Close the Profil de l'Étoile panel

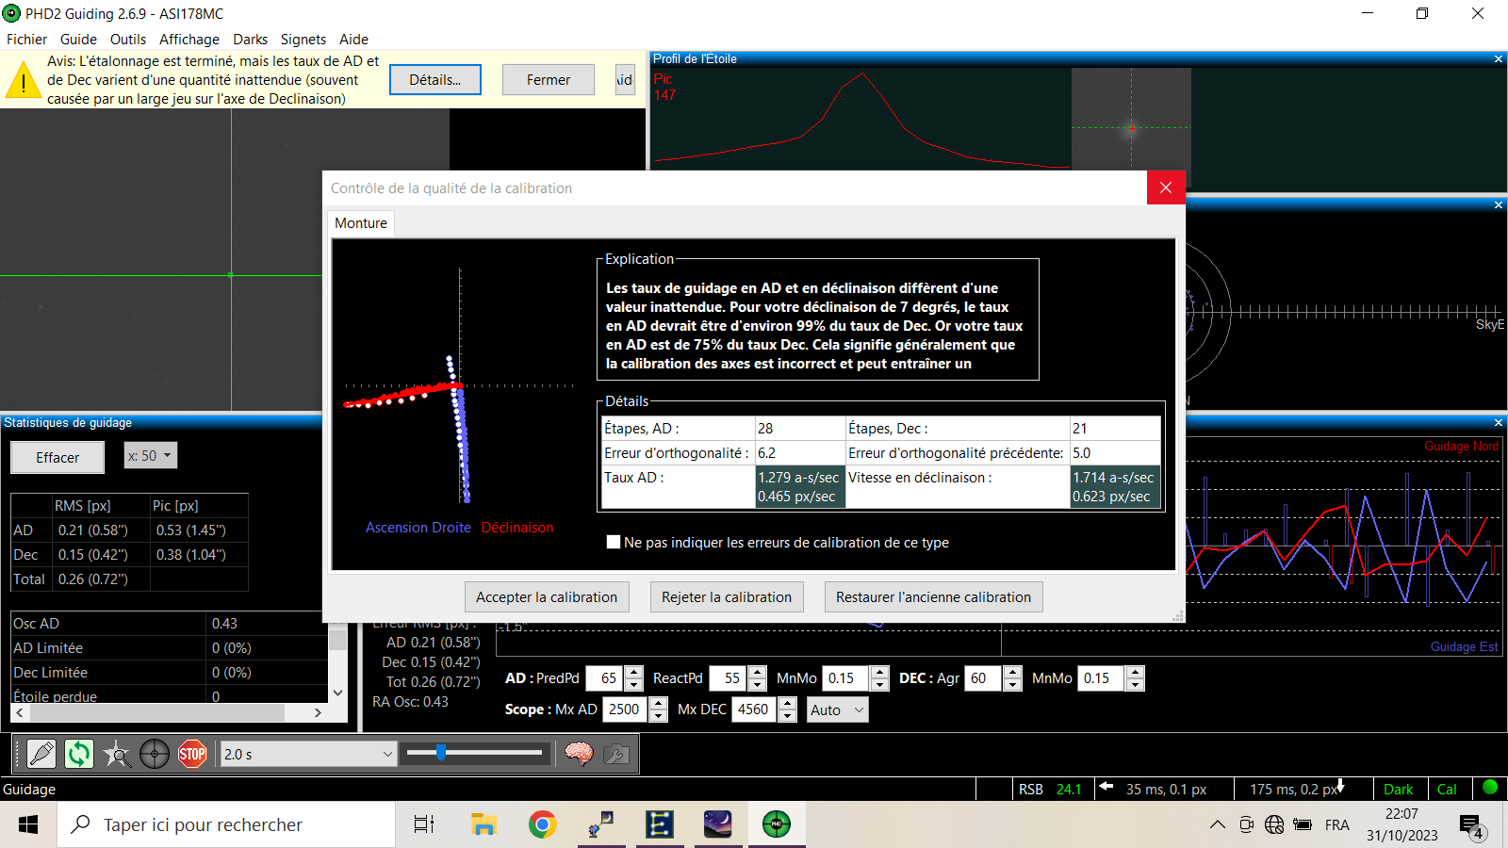[1499, 59]
